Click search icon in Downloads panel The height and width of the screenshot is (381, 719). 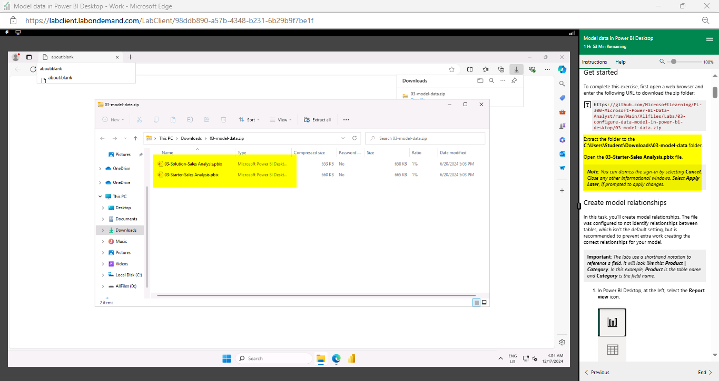point(491,80)
